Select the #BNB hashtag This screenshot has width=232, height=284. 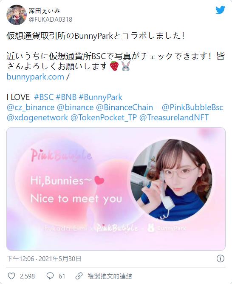click(66, 97)
